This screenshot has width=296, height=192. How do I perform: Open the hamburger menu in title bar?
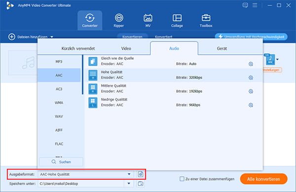[255, 5]
